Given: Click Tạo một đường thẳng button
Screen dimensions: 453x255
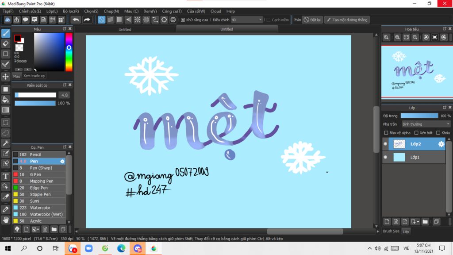Looking at the screenshot, I should pos(347,20).
